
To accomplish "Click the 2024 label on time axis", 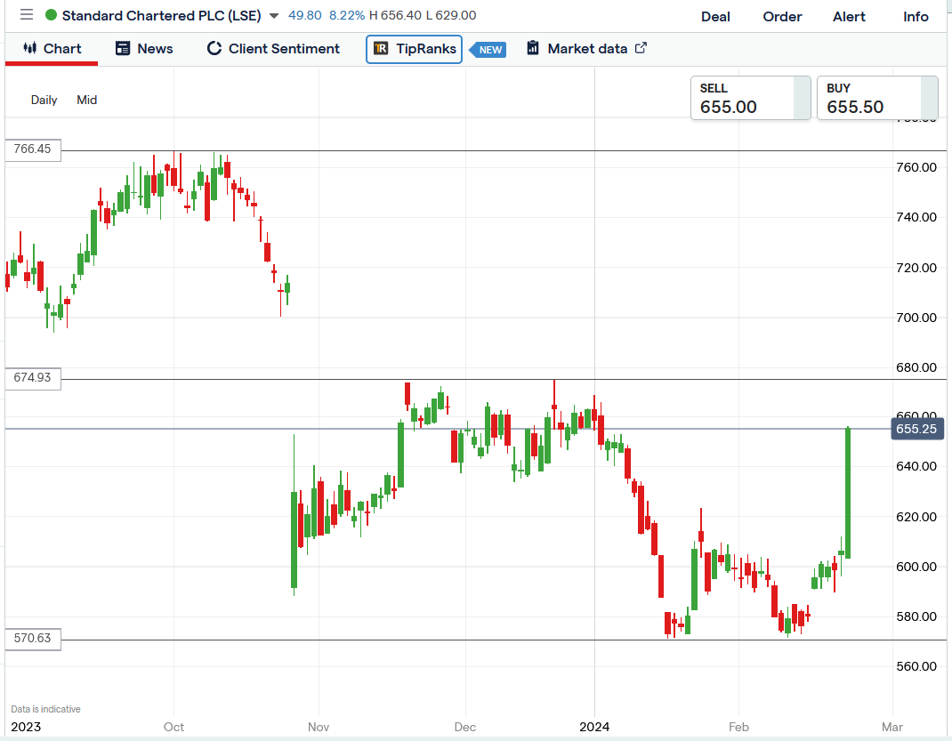I will coord(594,727).
